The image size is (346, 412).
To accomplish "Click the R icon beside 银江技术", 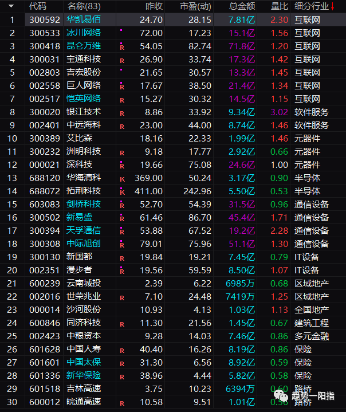I will click(x=122, y=113).
